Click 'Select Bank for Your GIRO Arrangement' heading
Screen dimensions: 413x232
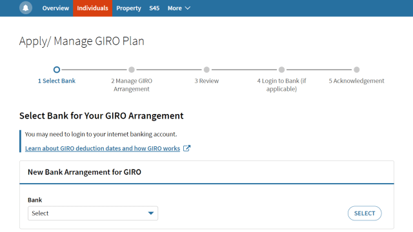[x=101, y=116]
